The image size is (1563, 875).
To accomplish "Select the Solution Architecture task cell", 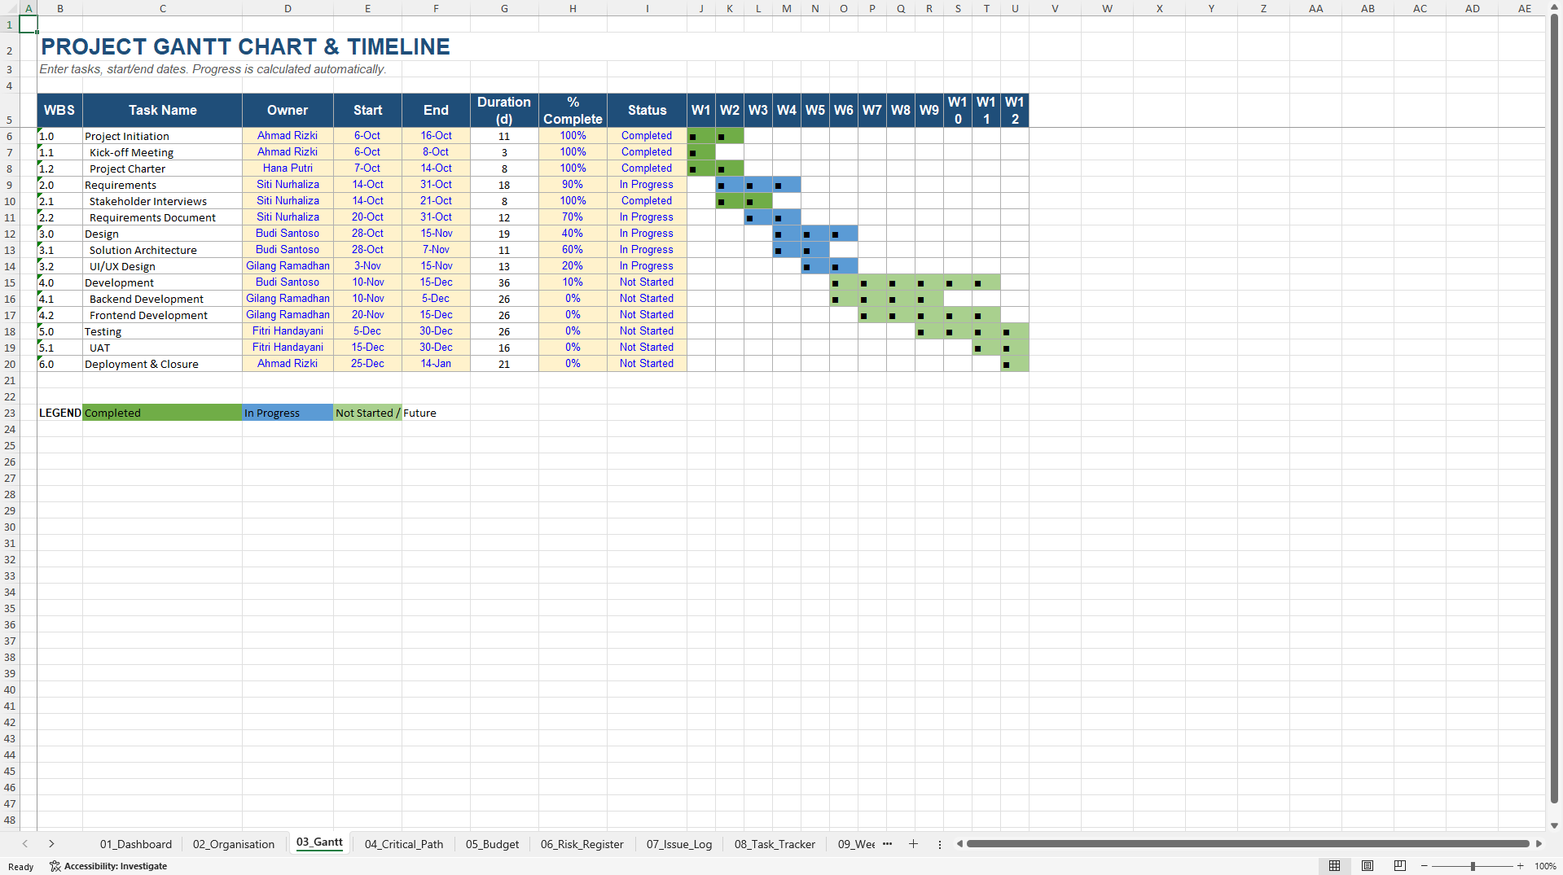I will (x=162, y=250).
